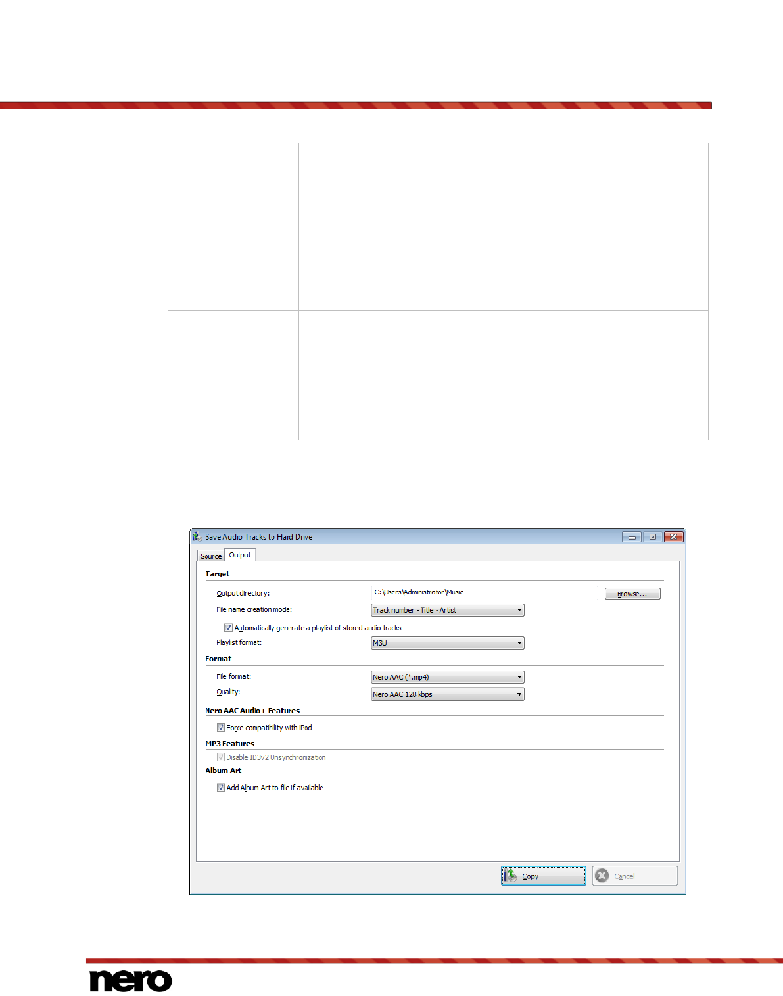Click the "Target" section heading
Screen dimensions: 783x996
[x=217, y=574]
